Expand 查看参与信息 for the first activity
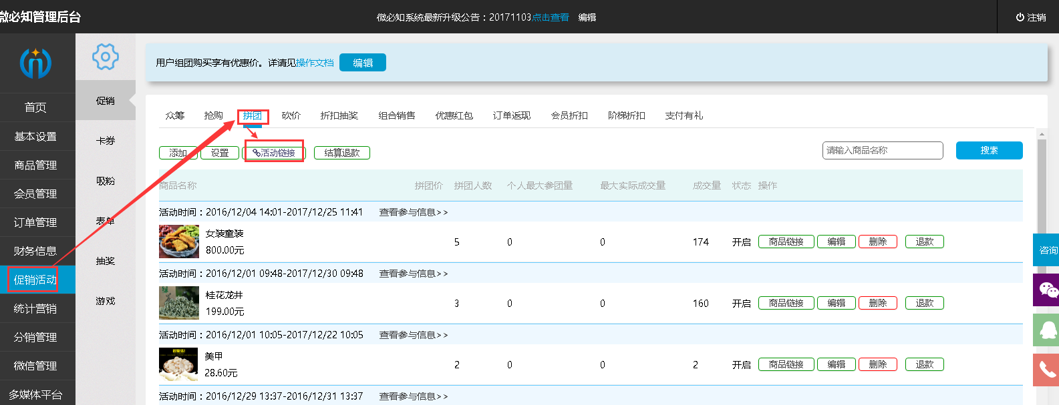1059x405 pixels. [413, 212]
